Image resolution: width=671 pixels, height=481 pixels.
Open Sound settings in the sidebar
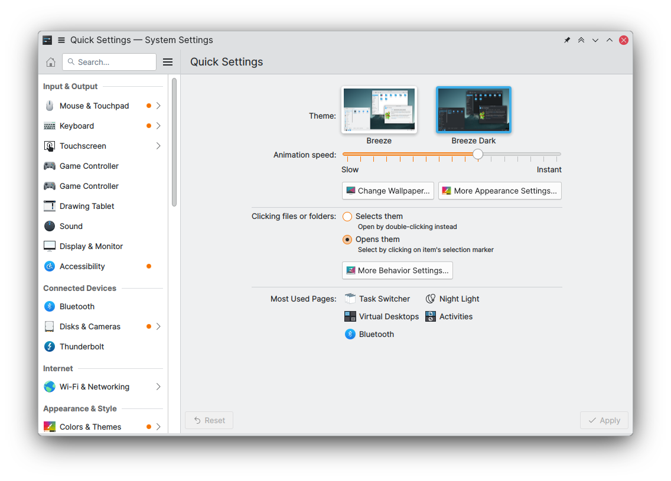[x=71, y=226]
